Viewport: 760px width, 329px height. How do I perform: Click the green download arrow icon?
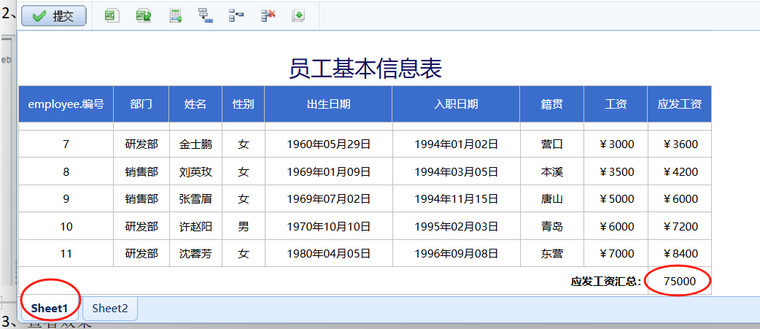coord(298,16)
